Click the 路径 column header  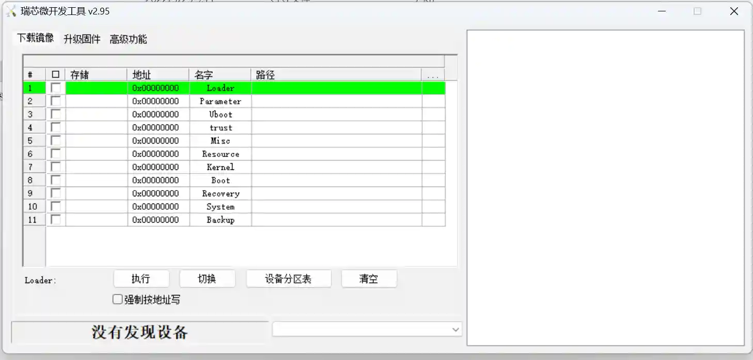[x=336, y=75]
